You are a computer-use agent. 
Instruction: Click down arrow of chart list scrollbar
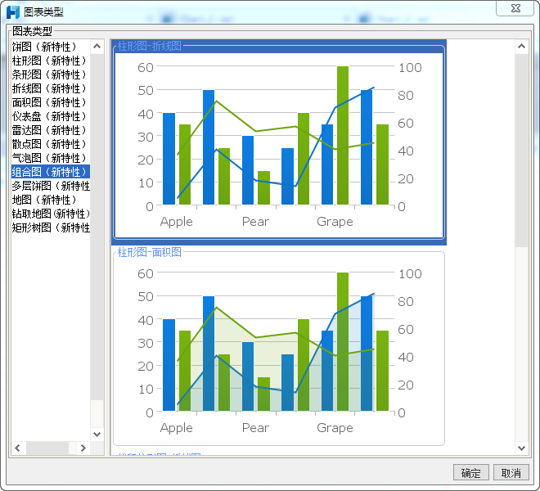[x=97, y=435]
